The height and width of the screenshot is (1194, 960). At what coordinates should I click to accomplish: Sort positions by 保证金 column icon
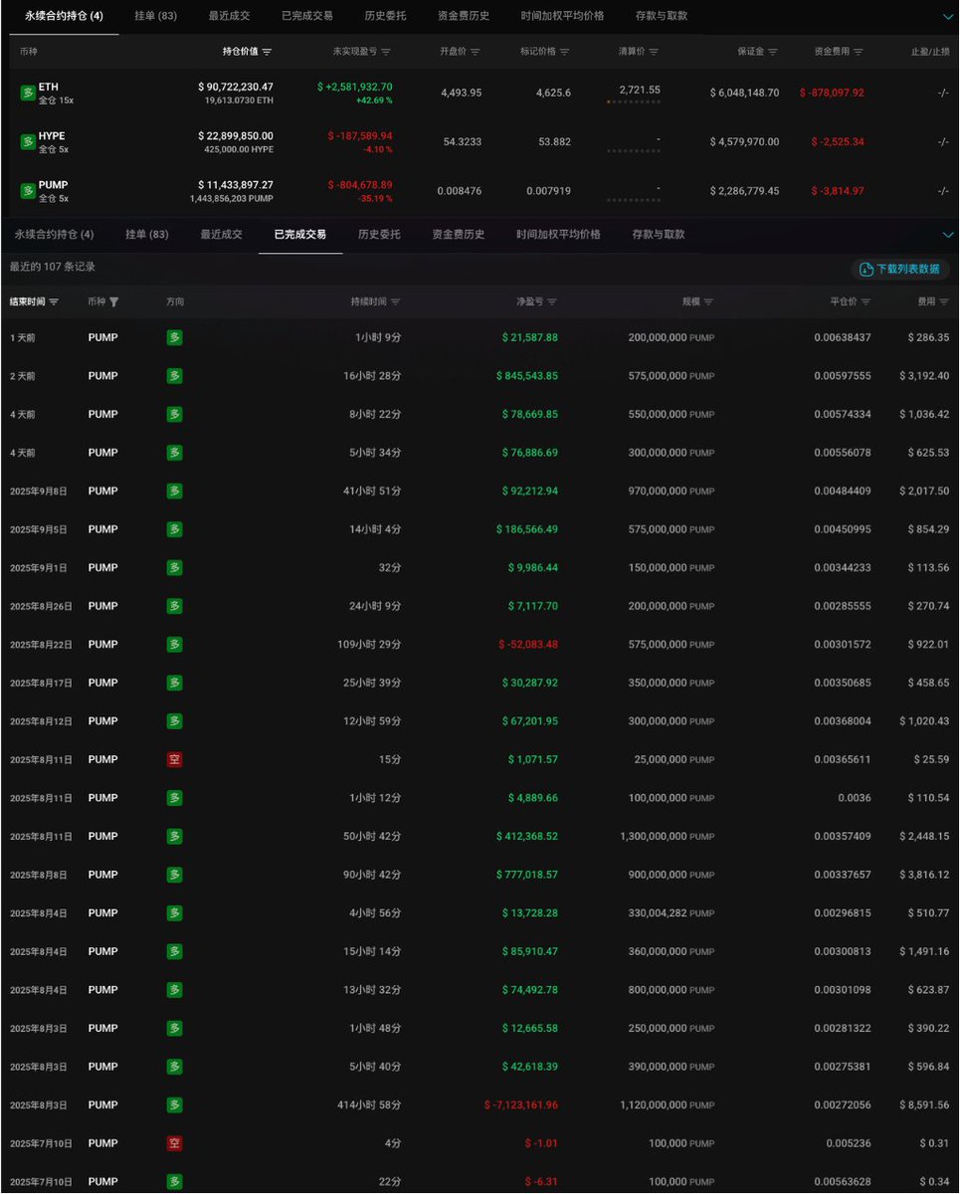(x=773, y=51)
